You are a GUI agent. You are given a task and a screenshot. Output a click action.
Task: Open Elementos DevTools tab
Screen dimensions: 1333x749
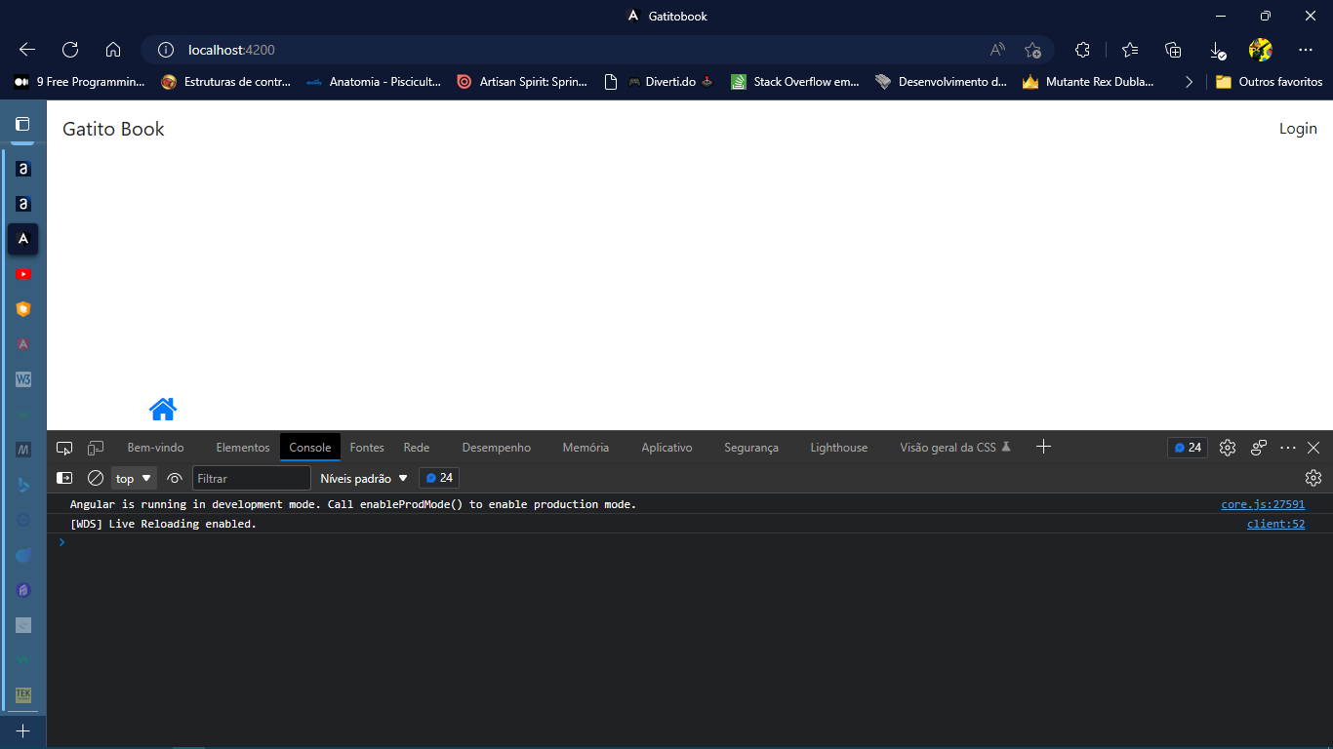(x=243, y=448)
